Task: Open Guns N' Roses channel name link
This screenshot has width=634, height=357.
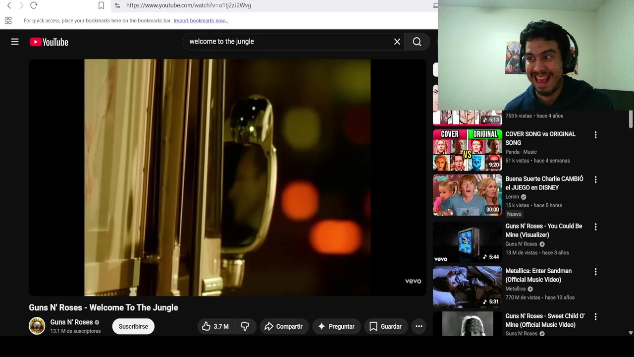Action: [71, 322]
